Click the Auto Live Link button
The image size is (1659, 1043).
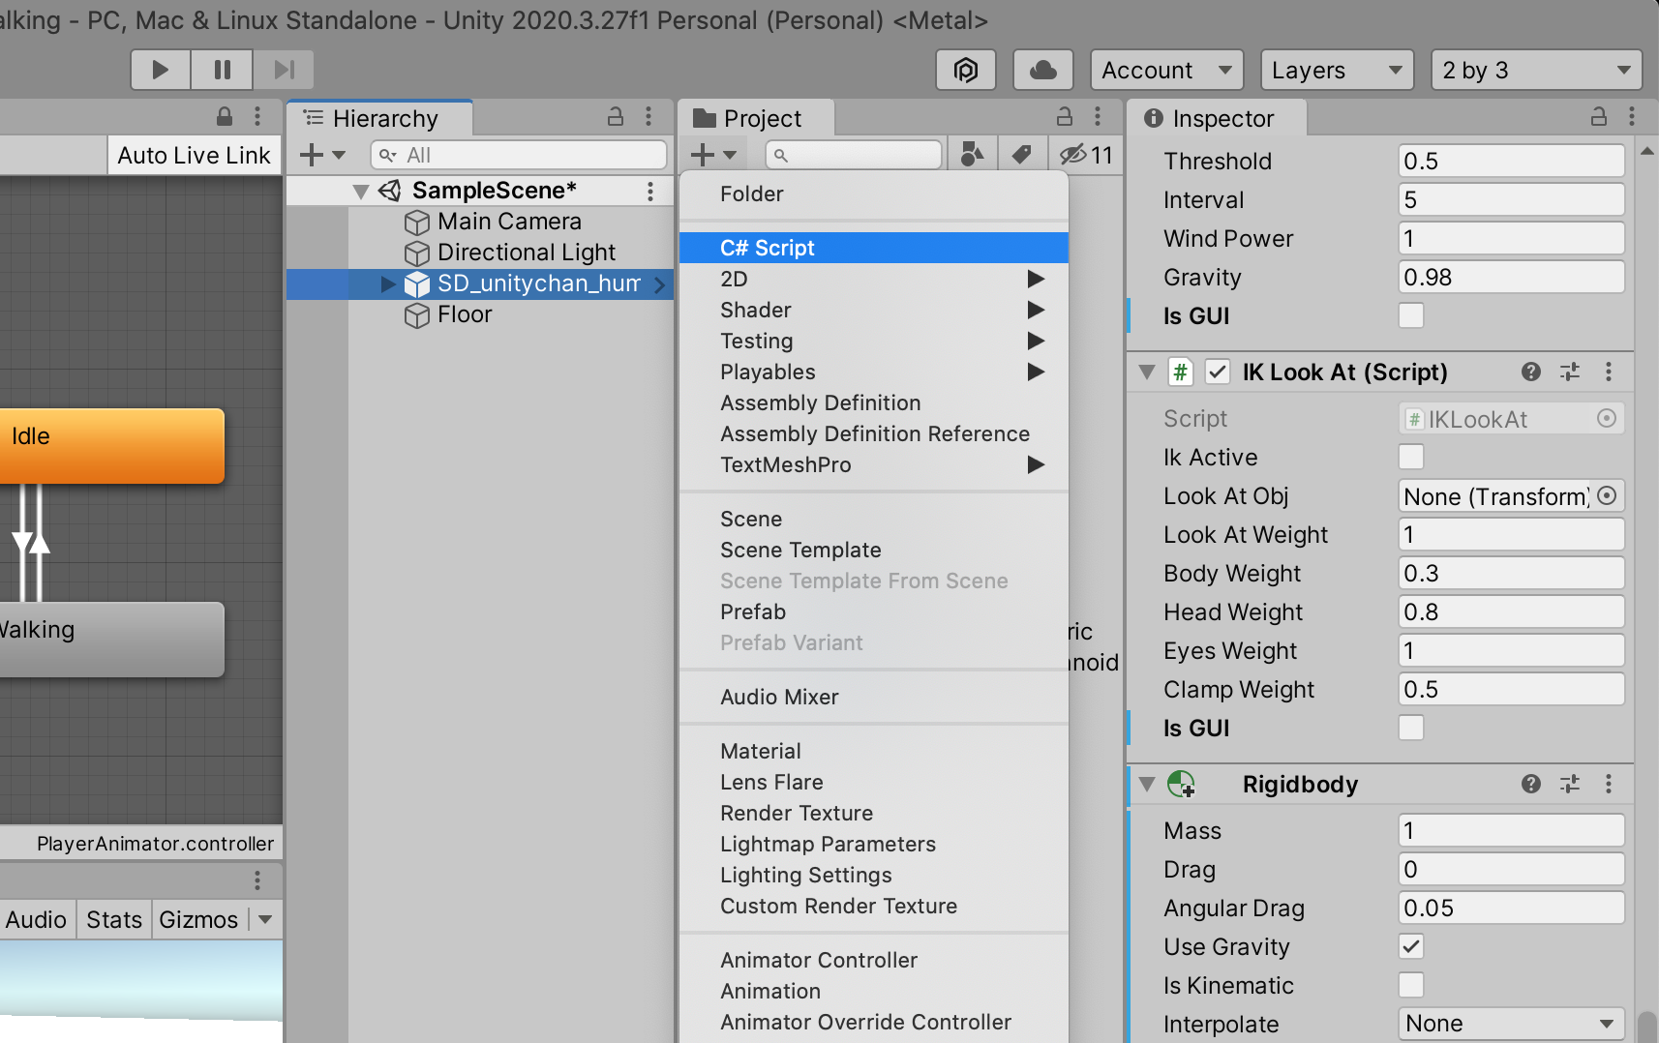[x=194, y=156]
